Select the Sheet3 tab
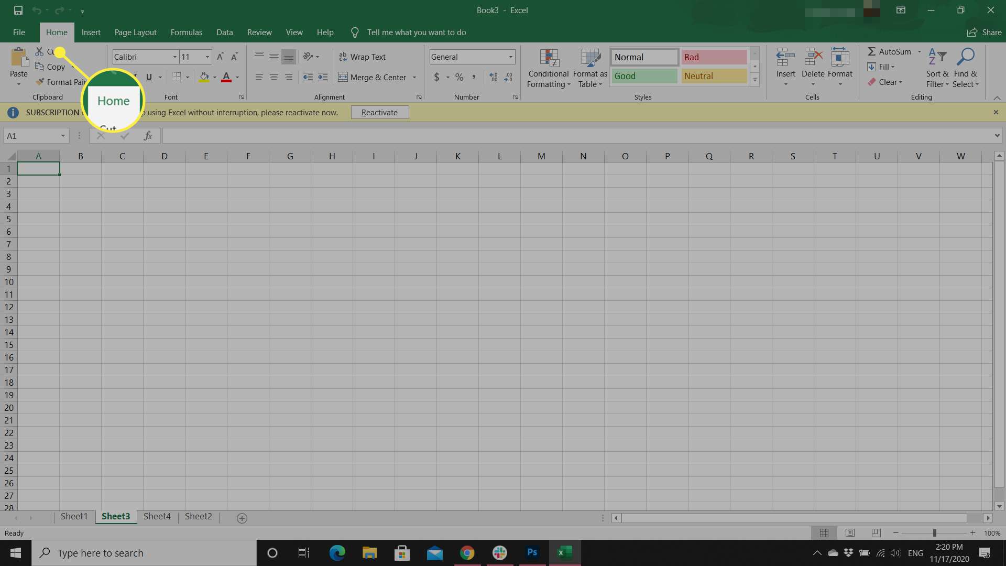1006x566 pixels. [x=115, y=516]
